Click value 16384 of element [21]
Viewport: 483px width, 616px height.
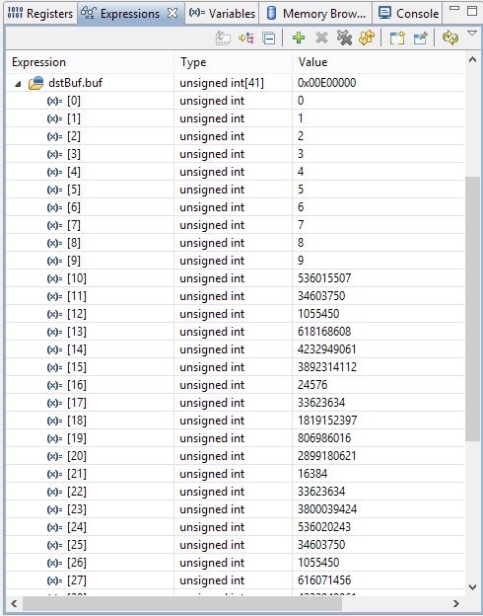[312, 474]
